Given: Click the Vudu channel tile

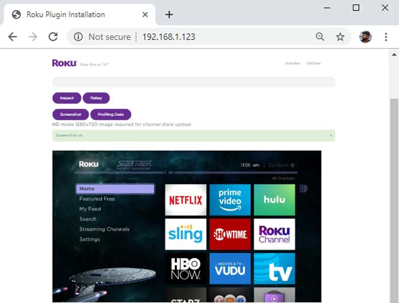Looking at the screenshot, I should click(230, 269).
